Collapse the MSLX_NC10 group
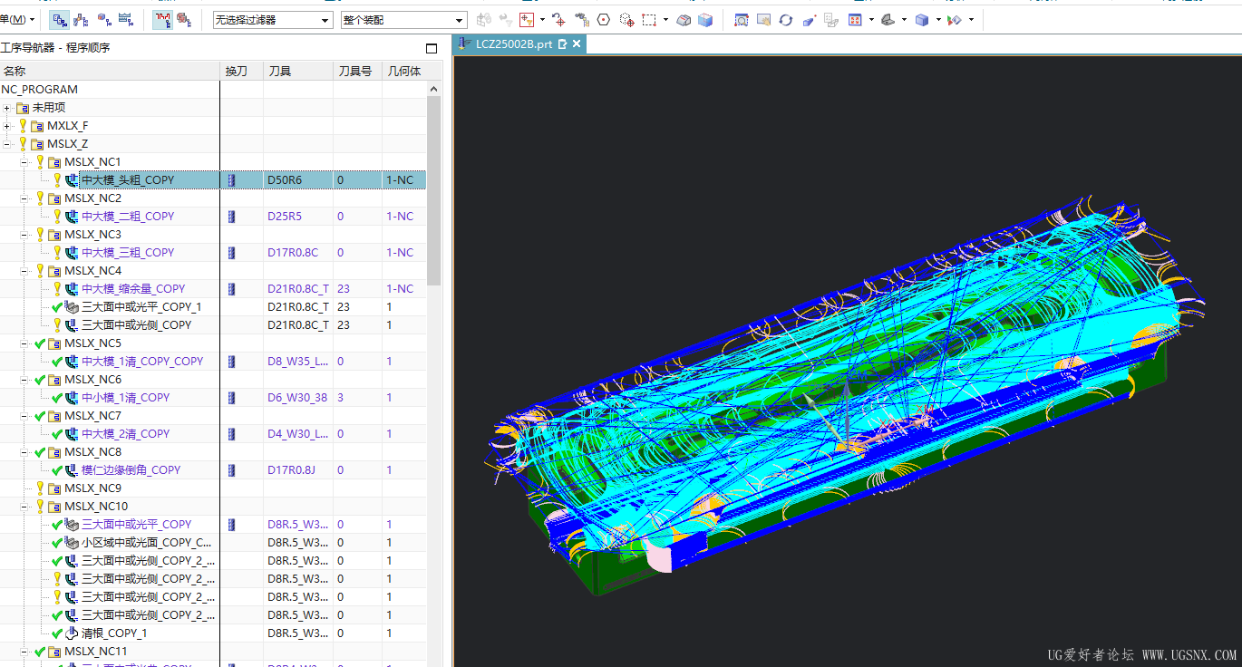Viewport: 1242px width, 667px height. pyautogui.click(x=24, y=507)
